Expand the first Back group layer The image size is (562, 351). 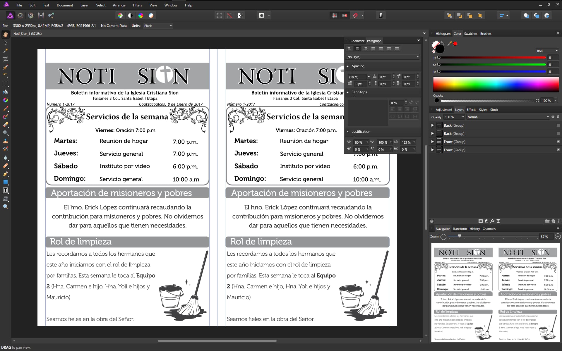pyautogui.click(x=432, y=125)
